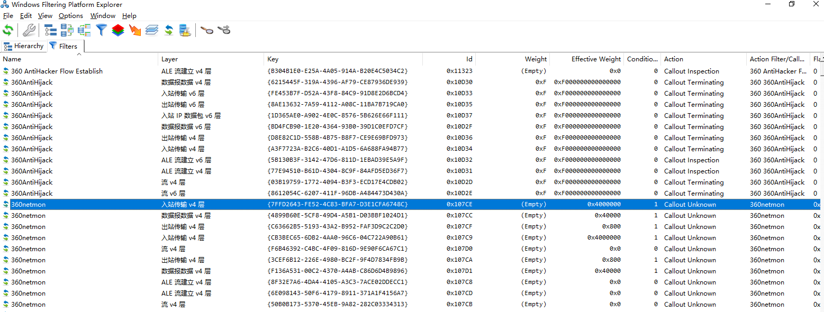Click the database capture icon on the toolbar
The width and height of the screenshot is (824, 312).
(185, 30)
